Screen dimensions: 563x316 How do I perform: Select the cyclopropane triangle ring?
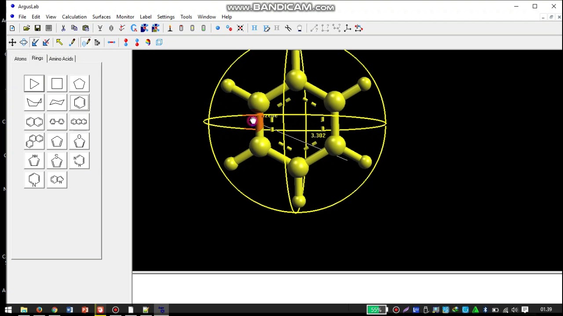(34, 84)
